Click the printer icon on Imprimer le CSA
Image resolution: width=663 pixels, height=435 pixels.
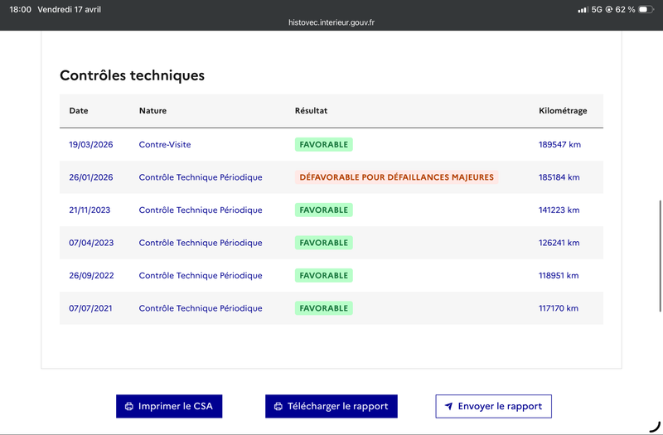[129, 406]
